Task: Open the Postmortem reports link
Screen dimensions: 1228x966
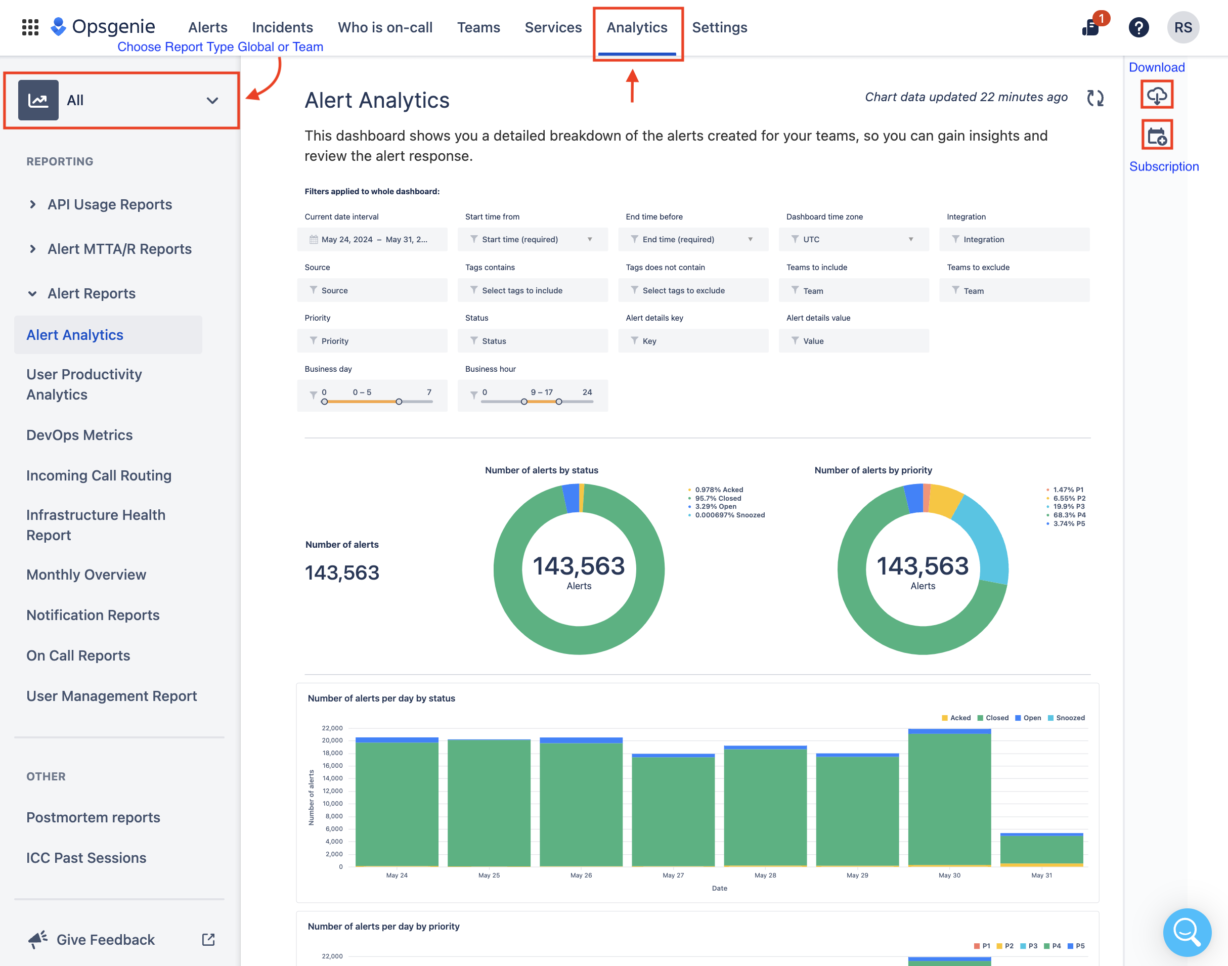Action: coord(94,817)
